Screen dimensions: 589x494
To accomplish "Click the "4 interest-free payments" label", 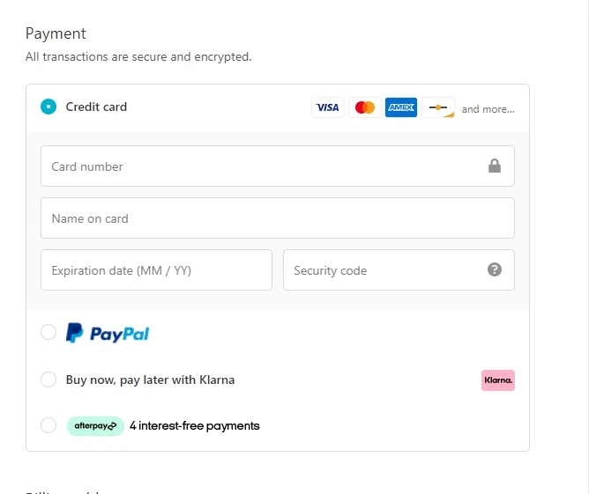I will 194,426.
